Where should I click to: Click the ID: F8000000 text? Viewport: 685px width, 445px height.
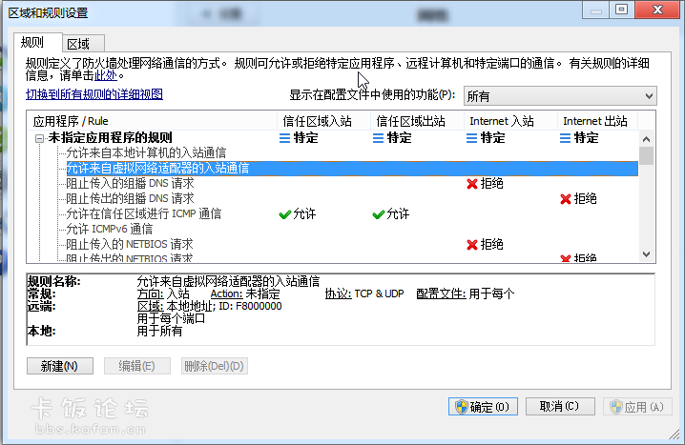tap(250, 306)
